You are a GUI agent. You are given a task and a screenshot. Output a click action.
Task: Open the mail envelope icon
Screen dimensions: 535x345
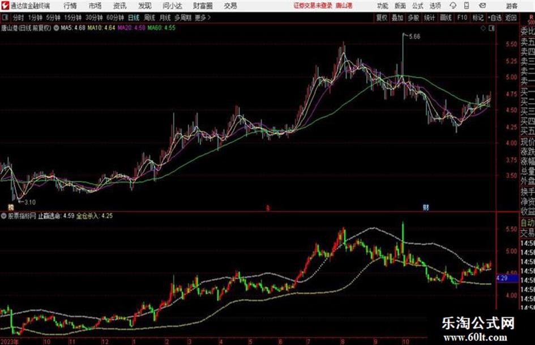(x=482, y=6)
